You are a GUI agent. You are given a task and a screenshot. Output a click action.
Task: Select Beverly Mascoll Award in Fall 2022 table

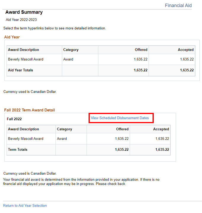point(25,139)
